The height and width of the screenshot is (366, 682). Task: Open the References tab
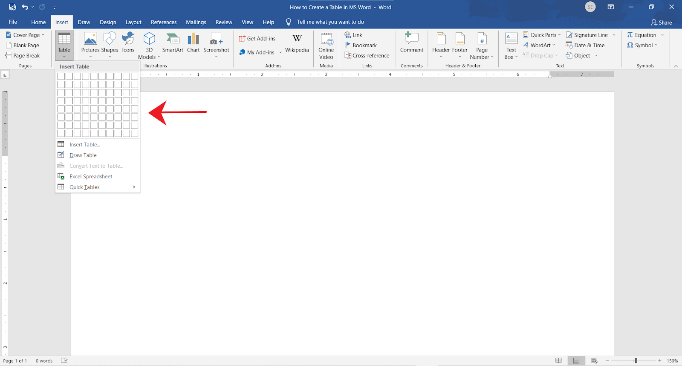point(164,22)
